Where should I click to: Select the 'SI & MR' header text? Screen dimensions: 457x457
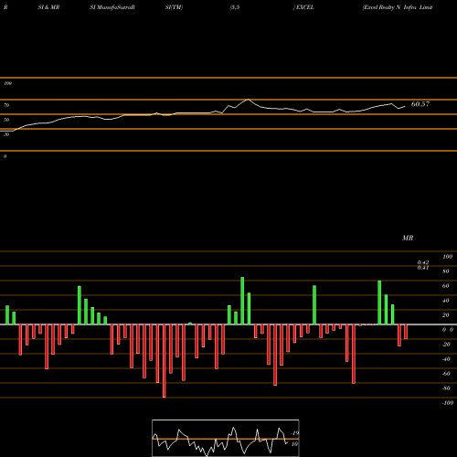point(48,7)
